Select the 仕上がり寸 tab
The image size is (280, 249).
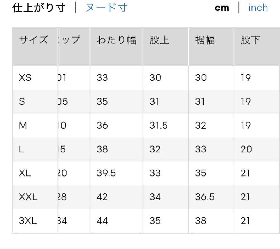pyautogui.click(x=39, y=8)
